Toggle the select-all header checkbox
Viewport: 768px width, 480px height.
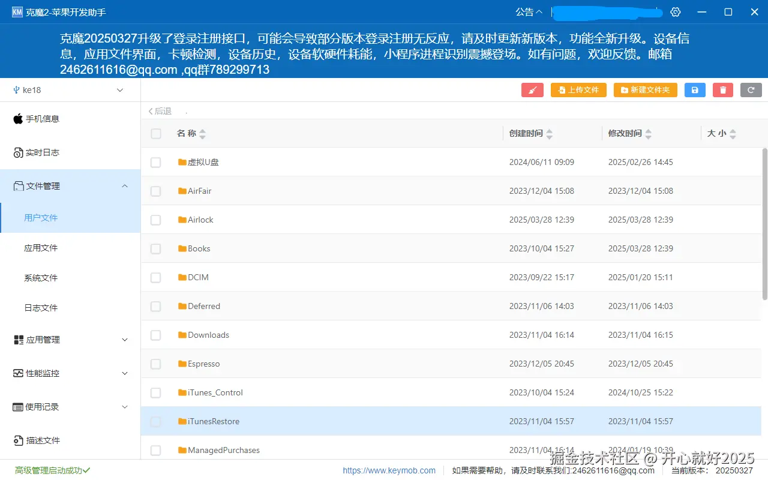(156, 134)
